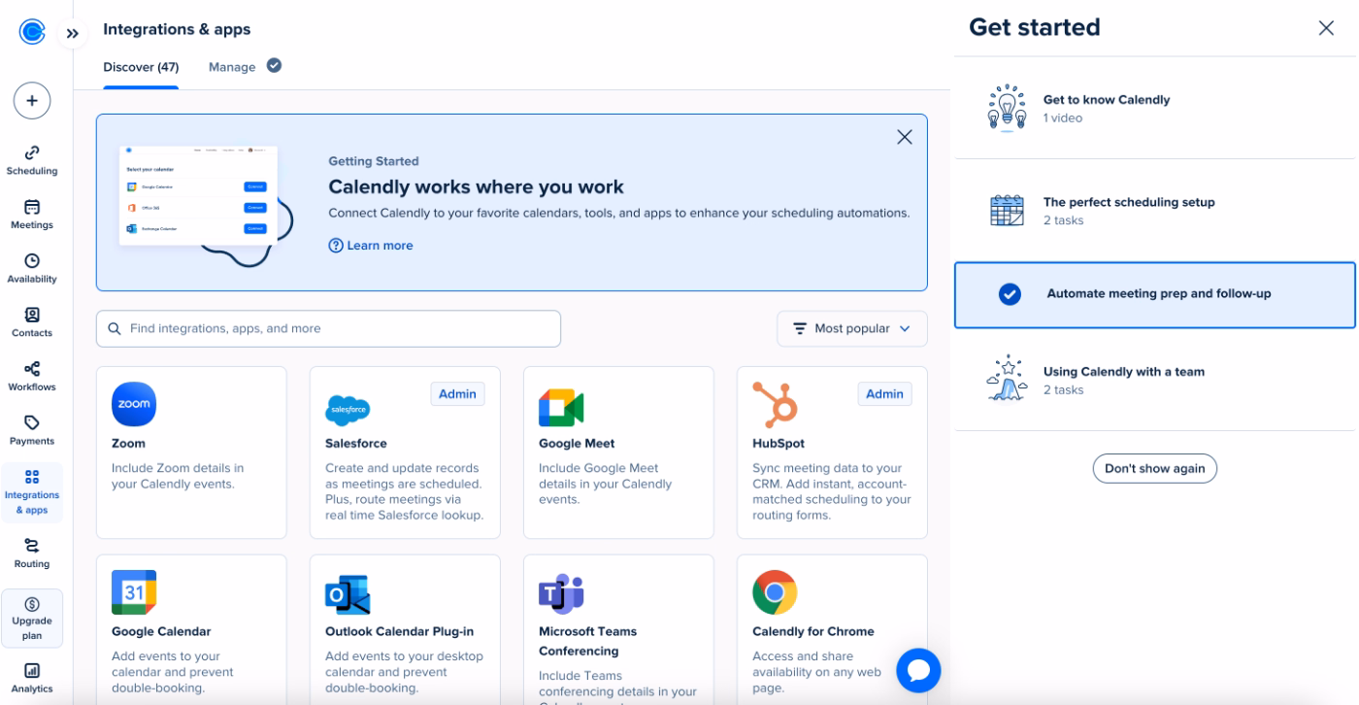This screenshot has width=1359, height=705.
Task: Open Meetings in the sidebar
Action: coord(32,215)
